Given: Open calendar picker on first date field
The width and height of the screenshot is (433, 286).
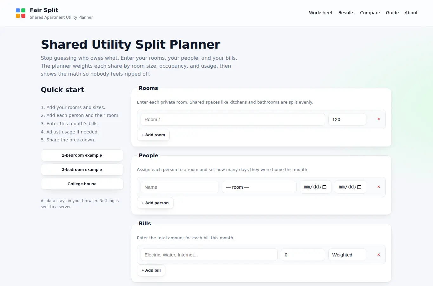Looking at the screenshot, I should (325, 187).
